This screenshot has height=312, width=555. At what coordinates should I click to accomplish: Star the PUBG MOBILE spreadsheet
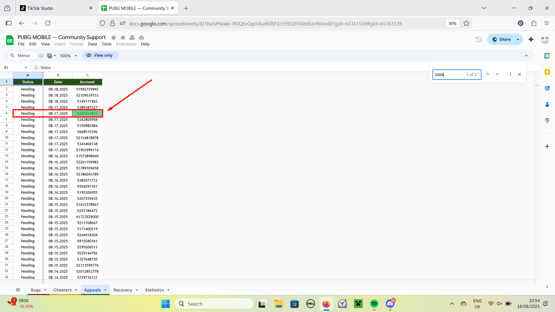tap(123, 38)
